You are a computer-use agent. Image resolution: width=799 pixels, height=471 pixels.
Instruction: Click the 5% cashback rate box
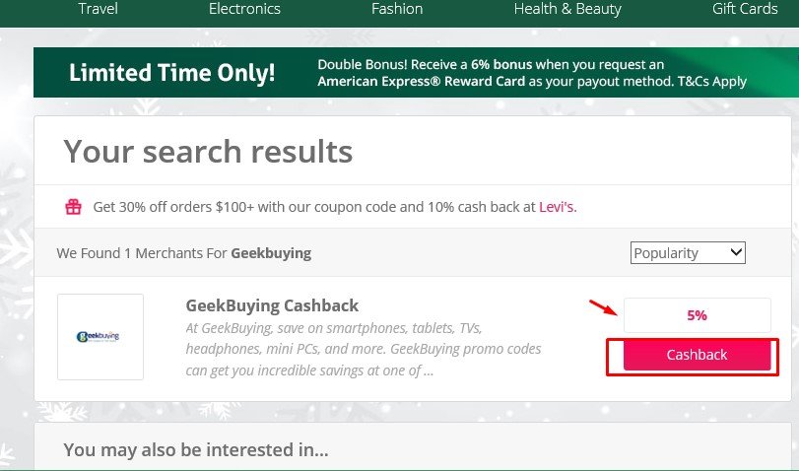697,315
